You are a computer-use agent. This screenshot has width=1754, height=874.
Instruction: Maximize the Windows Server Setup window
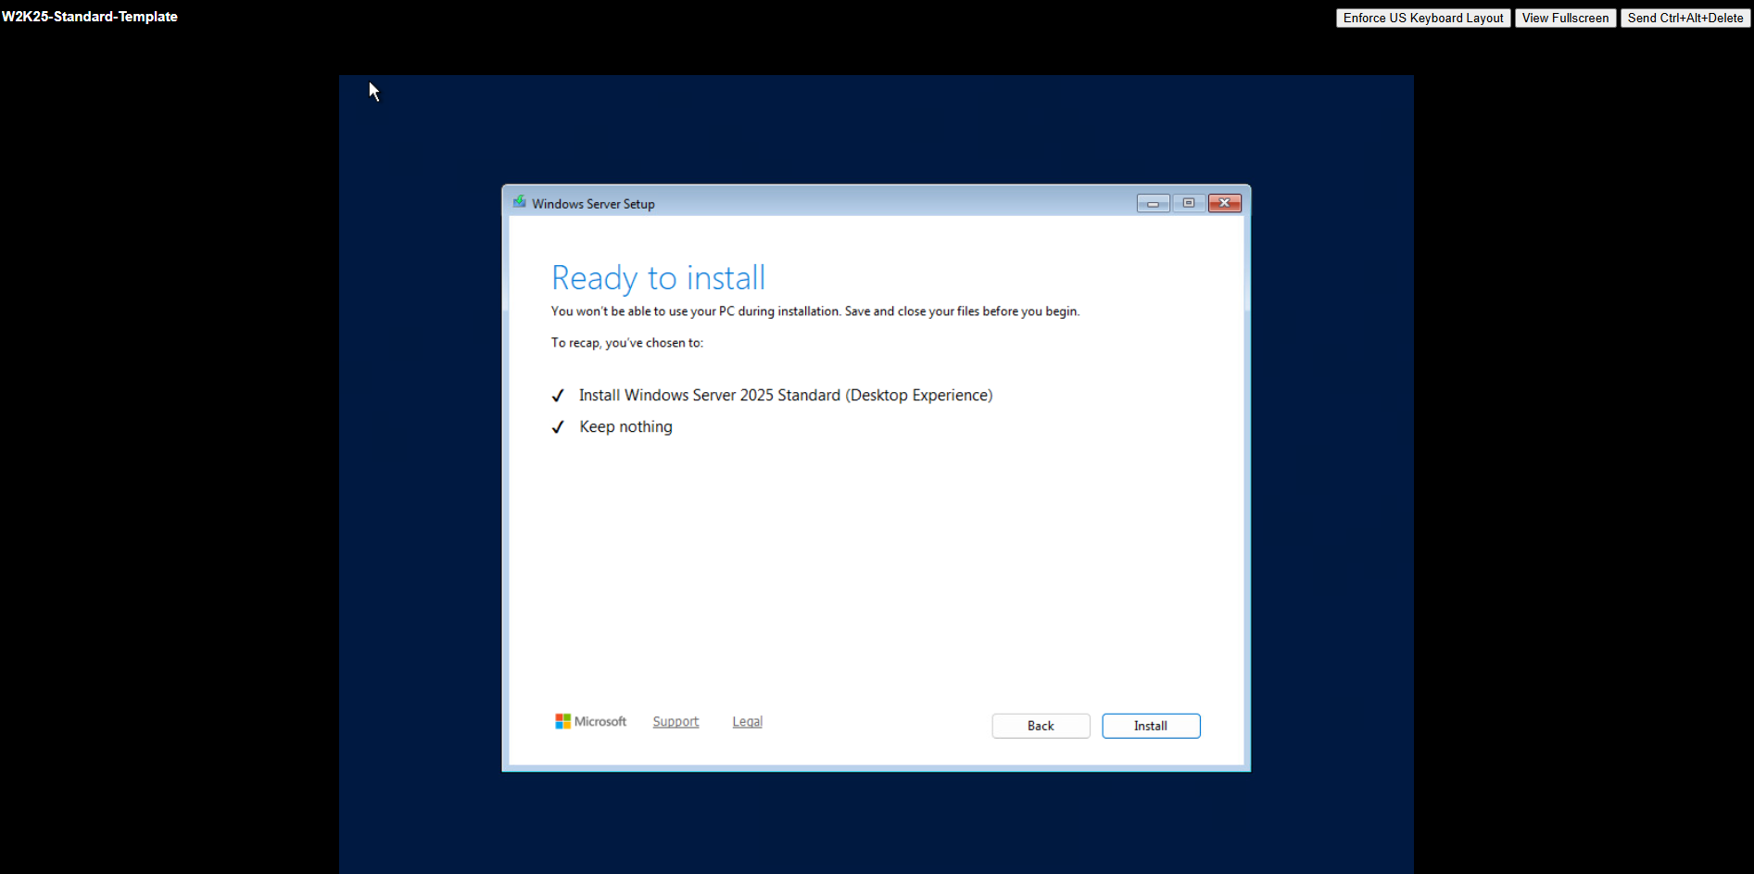(1189, 203)
